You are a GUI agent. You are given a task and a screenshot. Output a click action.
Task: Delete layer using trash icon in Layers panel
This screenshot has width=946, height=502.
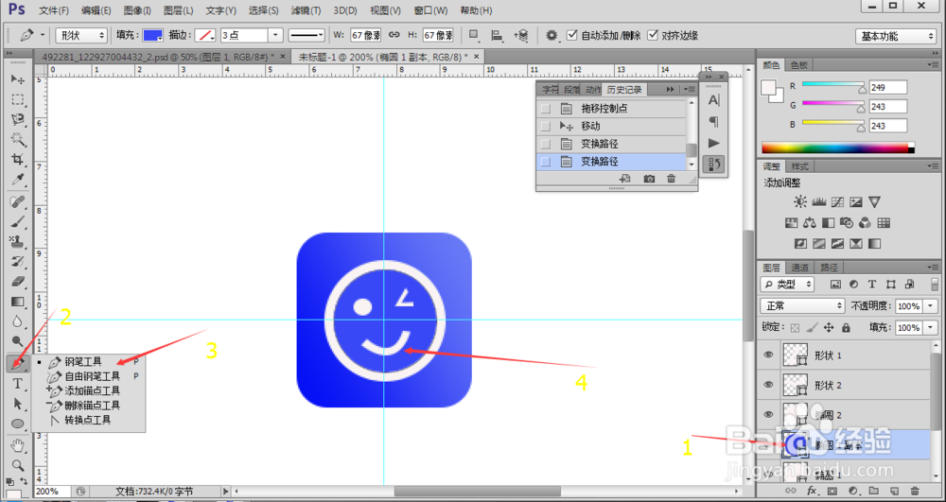click(x=915, y=492)
